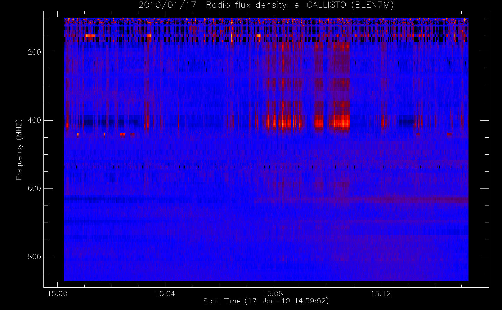Select the '200' frequency axis label
Image resolution: width=502 pixels, height=310 pixels.
coord(34,52)
